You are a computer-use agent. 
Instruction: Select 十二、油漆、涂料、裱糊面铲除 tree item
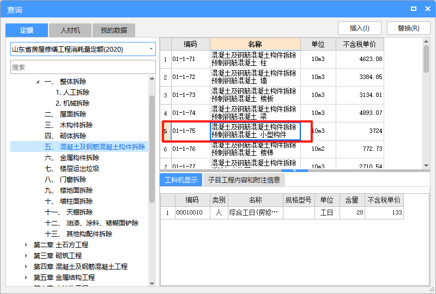(92, 223)
